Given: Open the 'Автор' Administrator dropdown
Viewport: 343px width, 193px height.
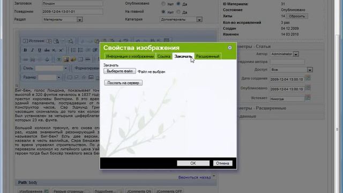Looking at the screenshot, I should [x=285, y=54].
